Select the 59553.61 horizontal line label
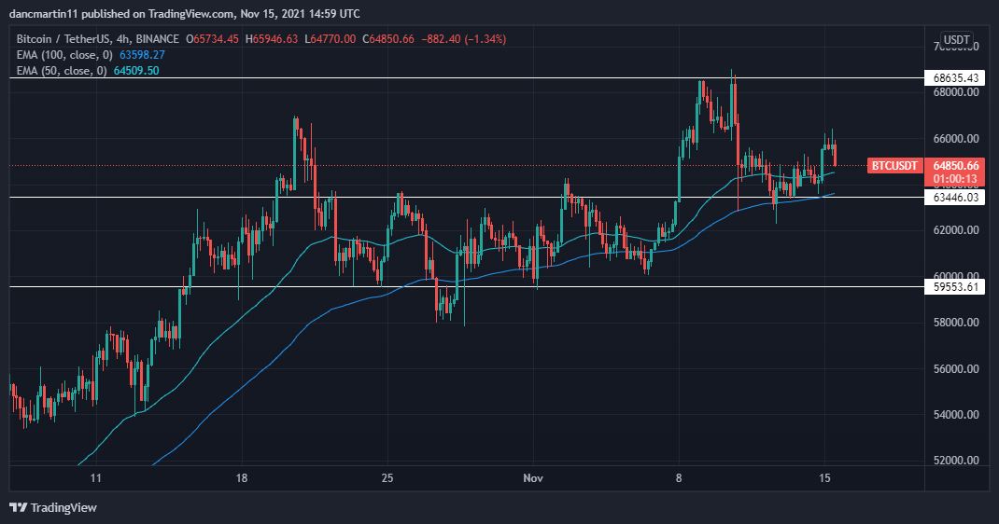Image resolution: width=999 pixels, height=524 pixels. tap(955, 287)
